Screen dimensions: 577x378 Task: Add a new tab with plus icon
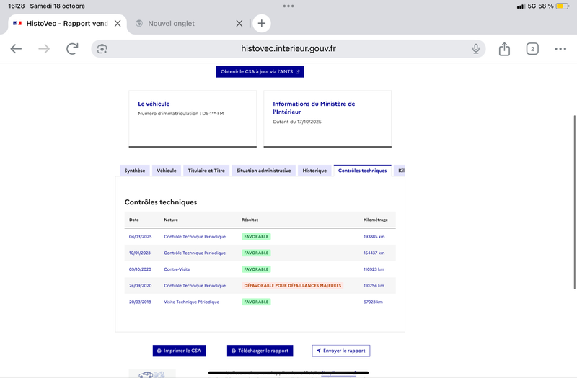pos(262,23)
